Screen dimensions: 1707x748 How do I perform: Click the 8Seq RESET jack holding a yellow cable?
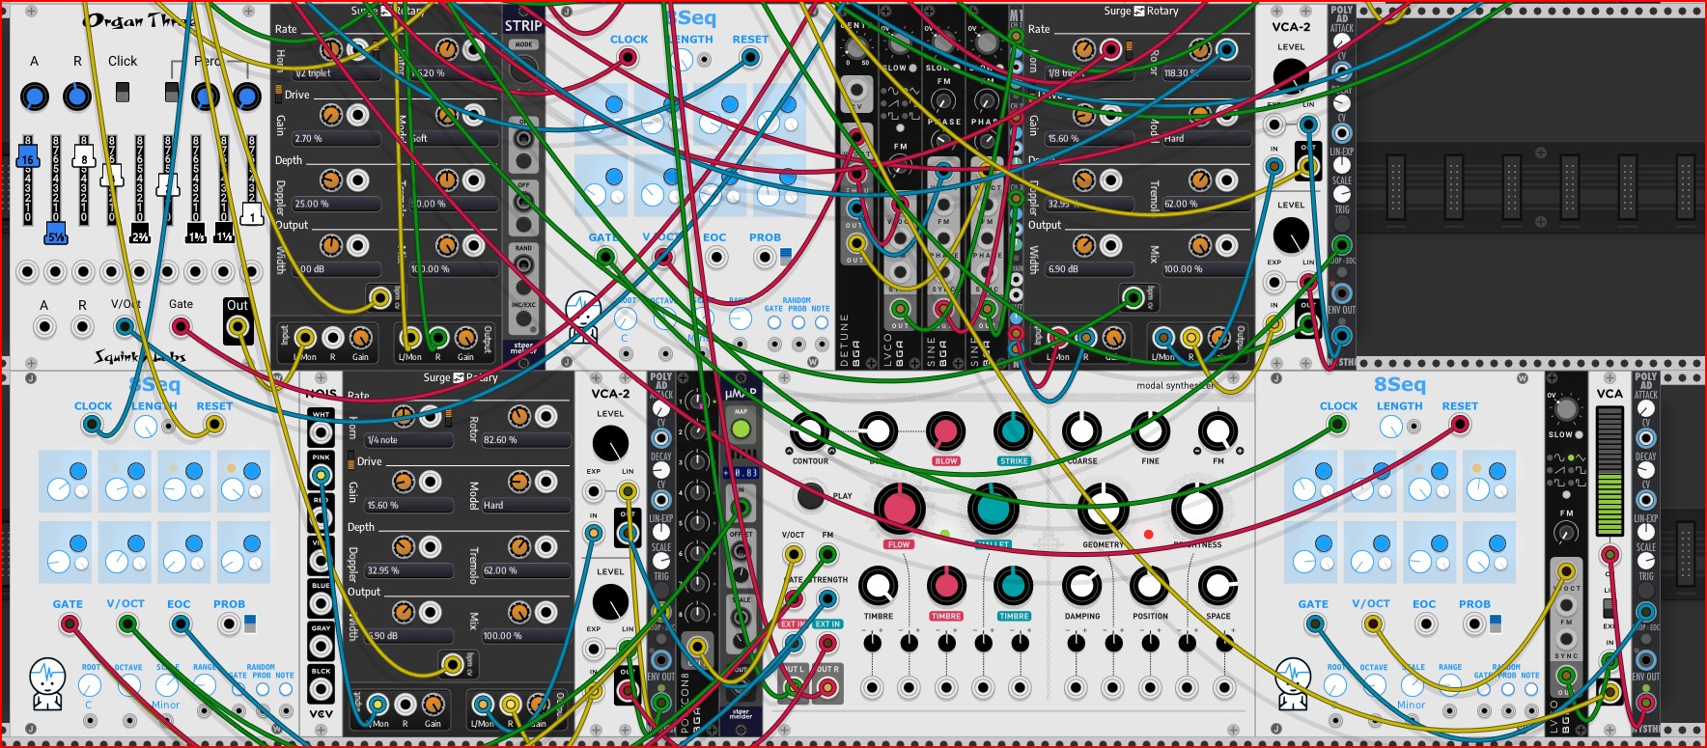coord(214,425)
